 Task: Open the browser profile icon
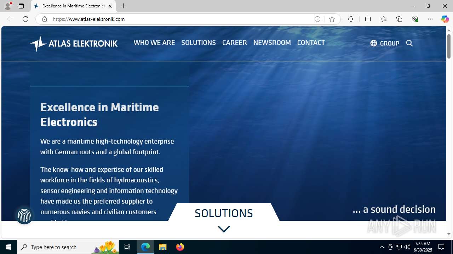coord(8,6)
